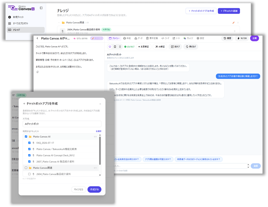Select the desktop preview icon

click(110, 47)
